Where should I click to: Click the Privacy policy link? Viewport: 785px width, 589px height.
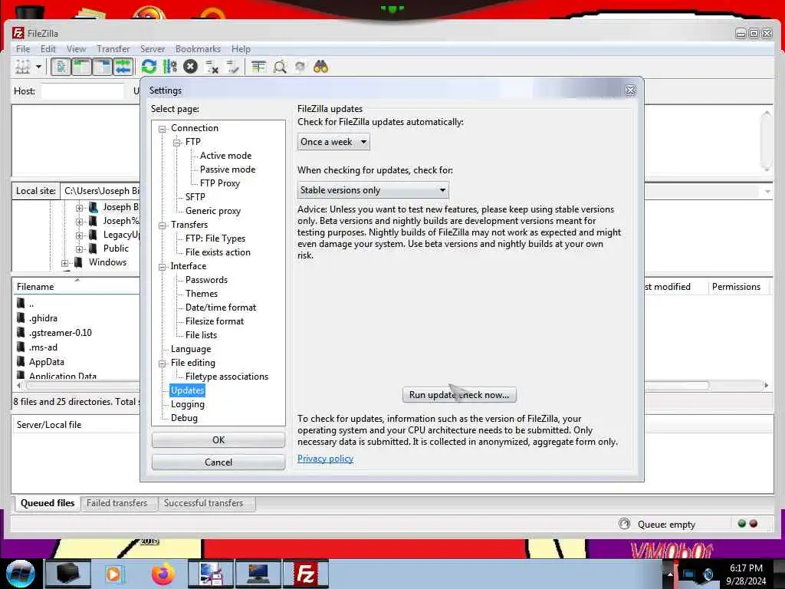pos(325,459)
